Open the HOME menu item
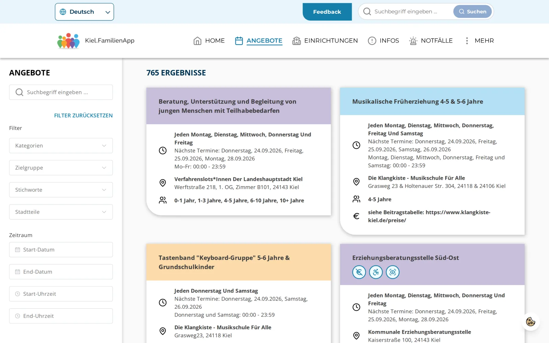549x343 pixels. [x=209, y=41]
